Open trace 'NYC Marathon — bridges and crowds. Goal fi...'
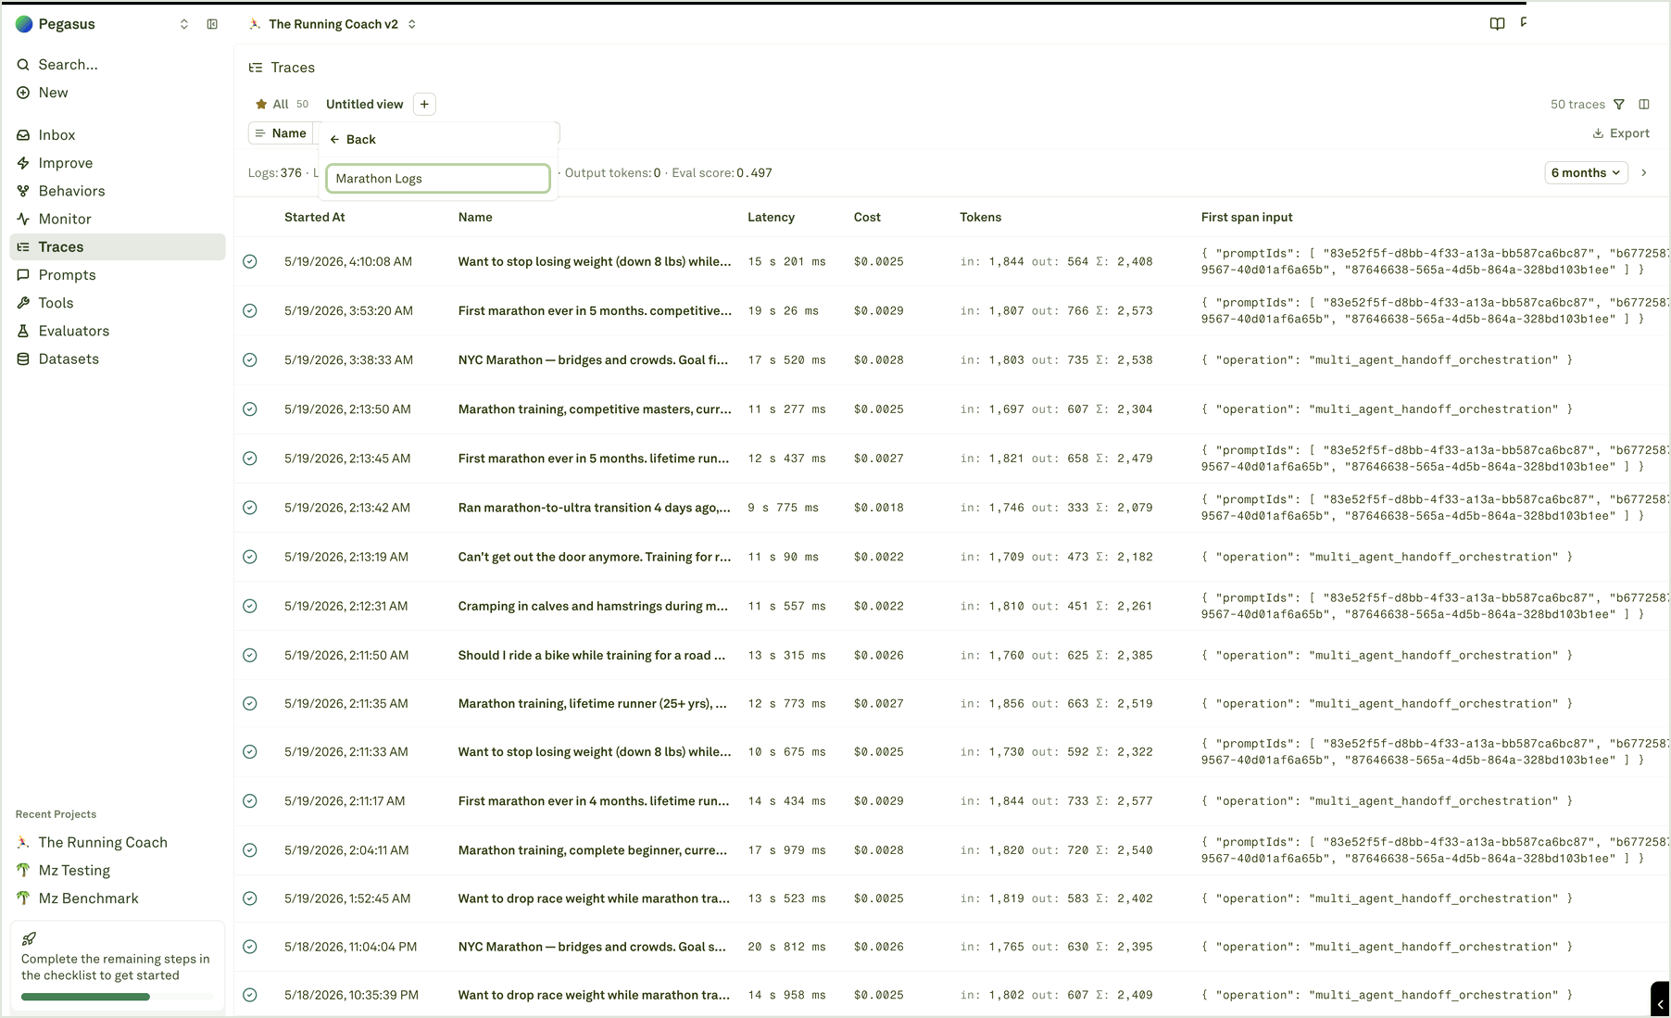 click(593, 359)
